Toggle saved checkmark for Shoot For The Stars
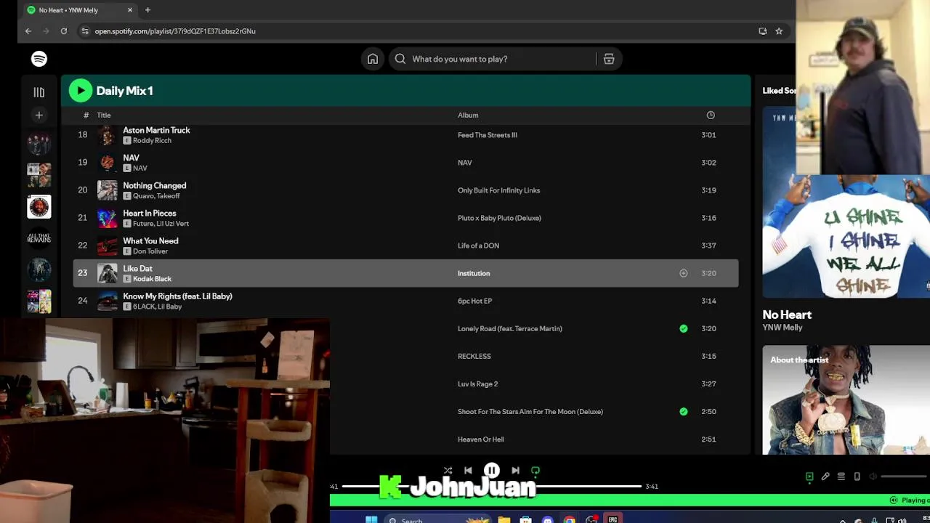Image resolution: width=930 pixels, height=523 pixels. 683,411
